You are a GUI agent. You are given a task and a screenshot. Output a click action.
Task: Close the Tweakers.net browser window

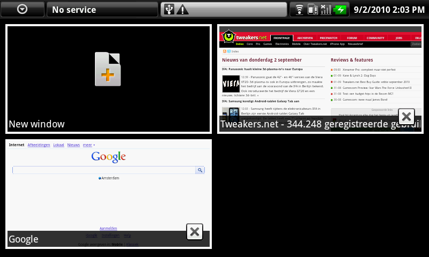406,117
